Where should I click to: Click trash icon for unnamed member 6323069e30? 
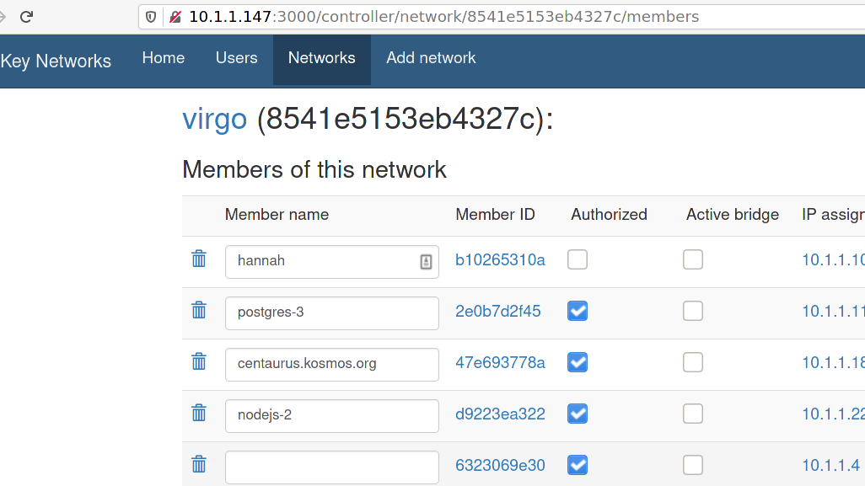(199, 464)
